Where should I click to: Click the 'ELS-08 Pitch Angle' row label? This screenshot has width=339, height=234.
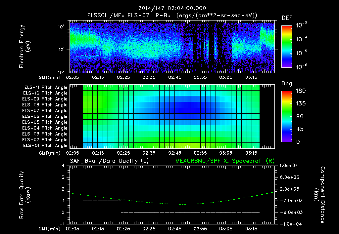(x=45, y=105)
